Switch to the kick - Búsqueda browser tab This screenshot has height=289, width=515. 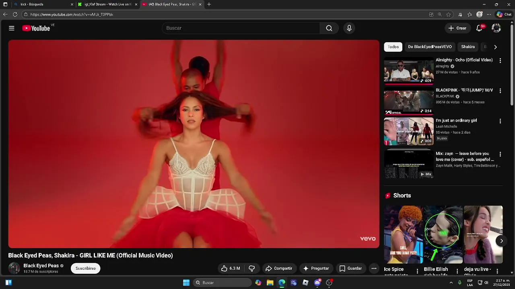[x=43, y=4]
